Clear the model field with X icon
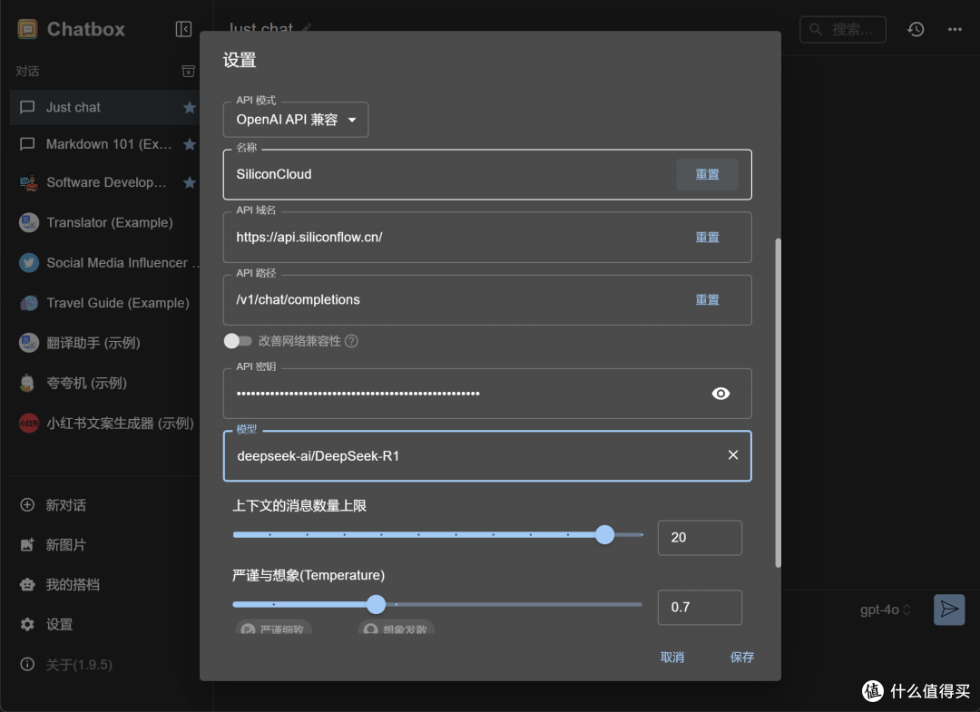980x712 pixels. coord(733,455)
